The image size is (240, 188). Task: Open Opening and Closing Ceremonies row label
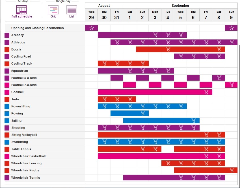pyautogui.click(x=38, y=28)
